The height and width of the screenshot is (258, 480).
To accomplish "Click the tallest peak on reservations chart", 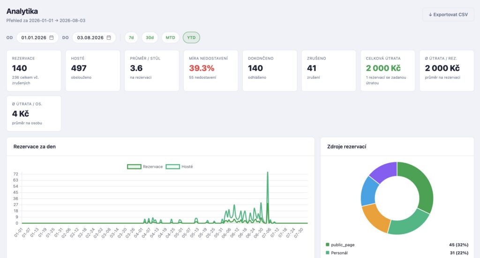I will click(268, 173).
